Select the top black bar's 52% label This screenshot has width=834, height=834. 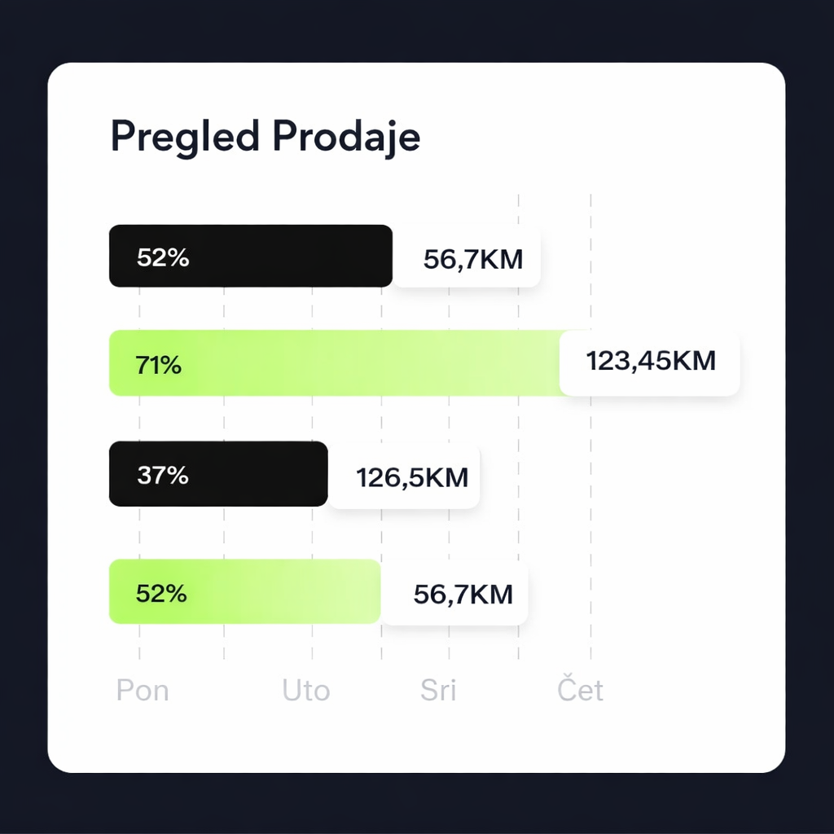pos(163,257)
